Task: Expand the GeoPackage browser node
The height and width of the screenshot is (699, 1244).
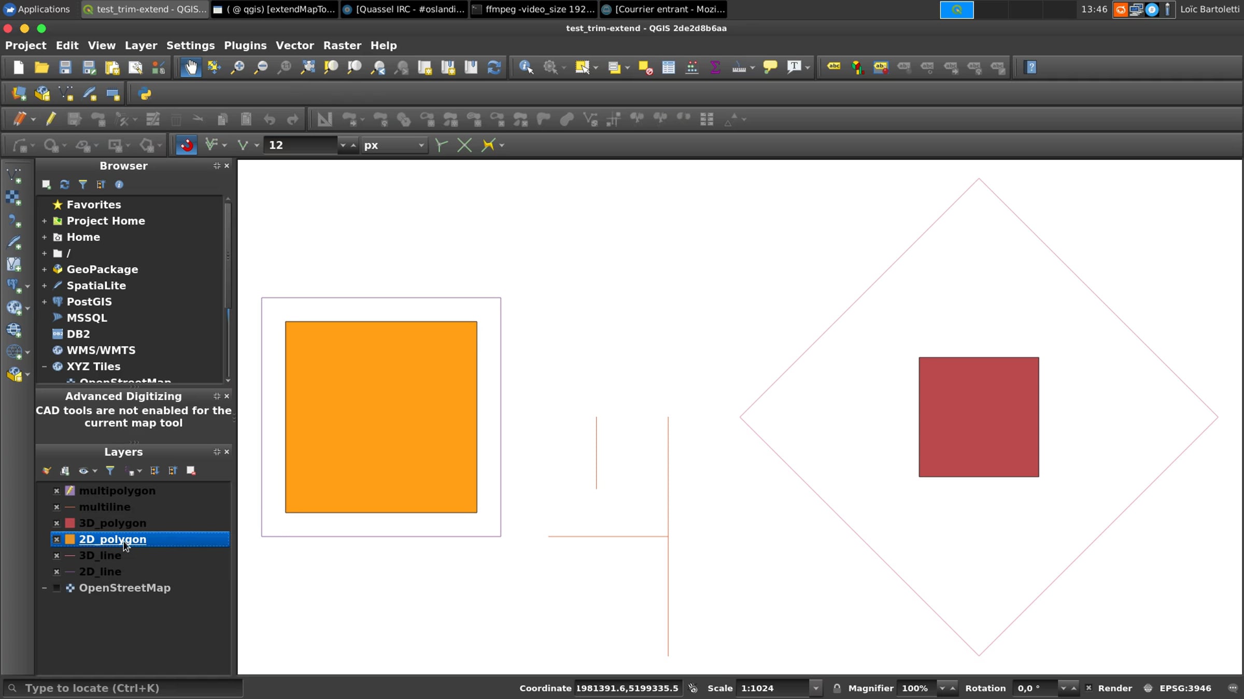Action: point(44,270)
